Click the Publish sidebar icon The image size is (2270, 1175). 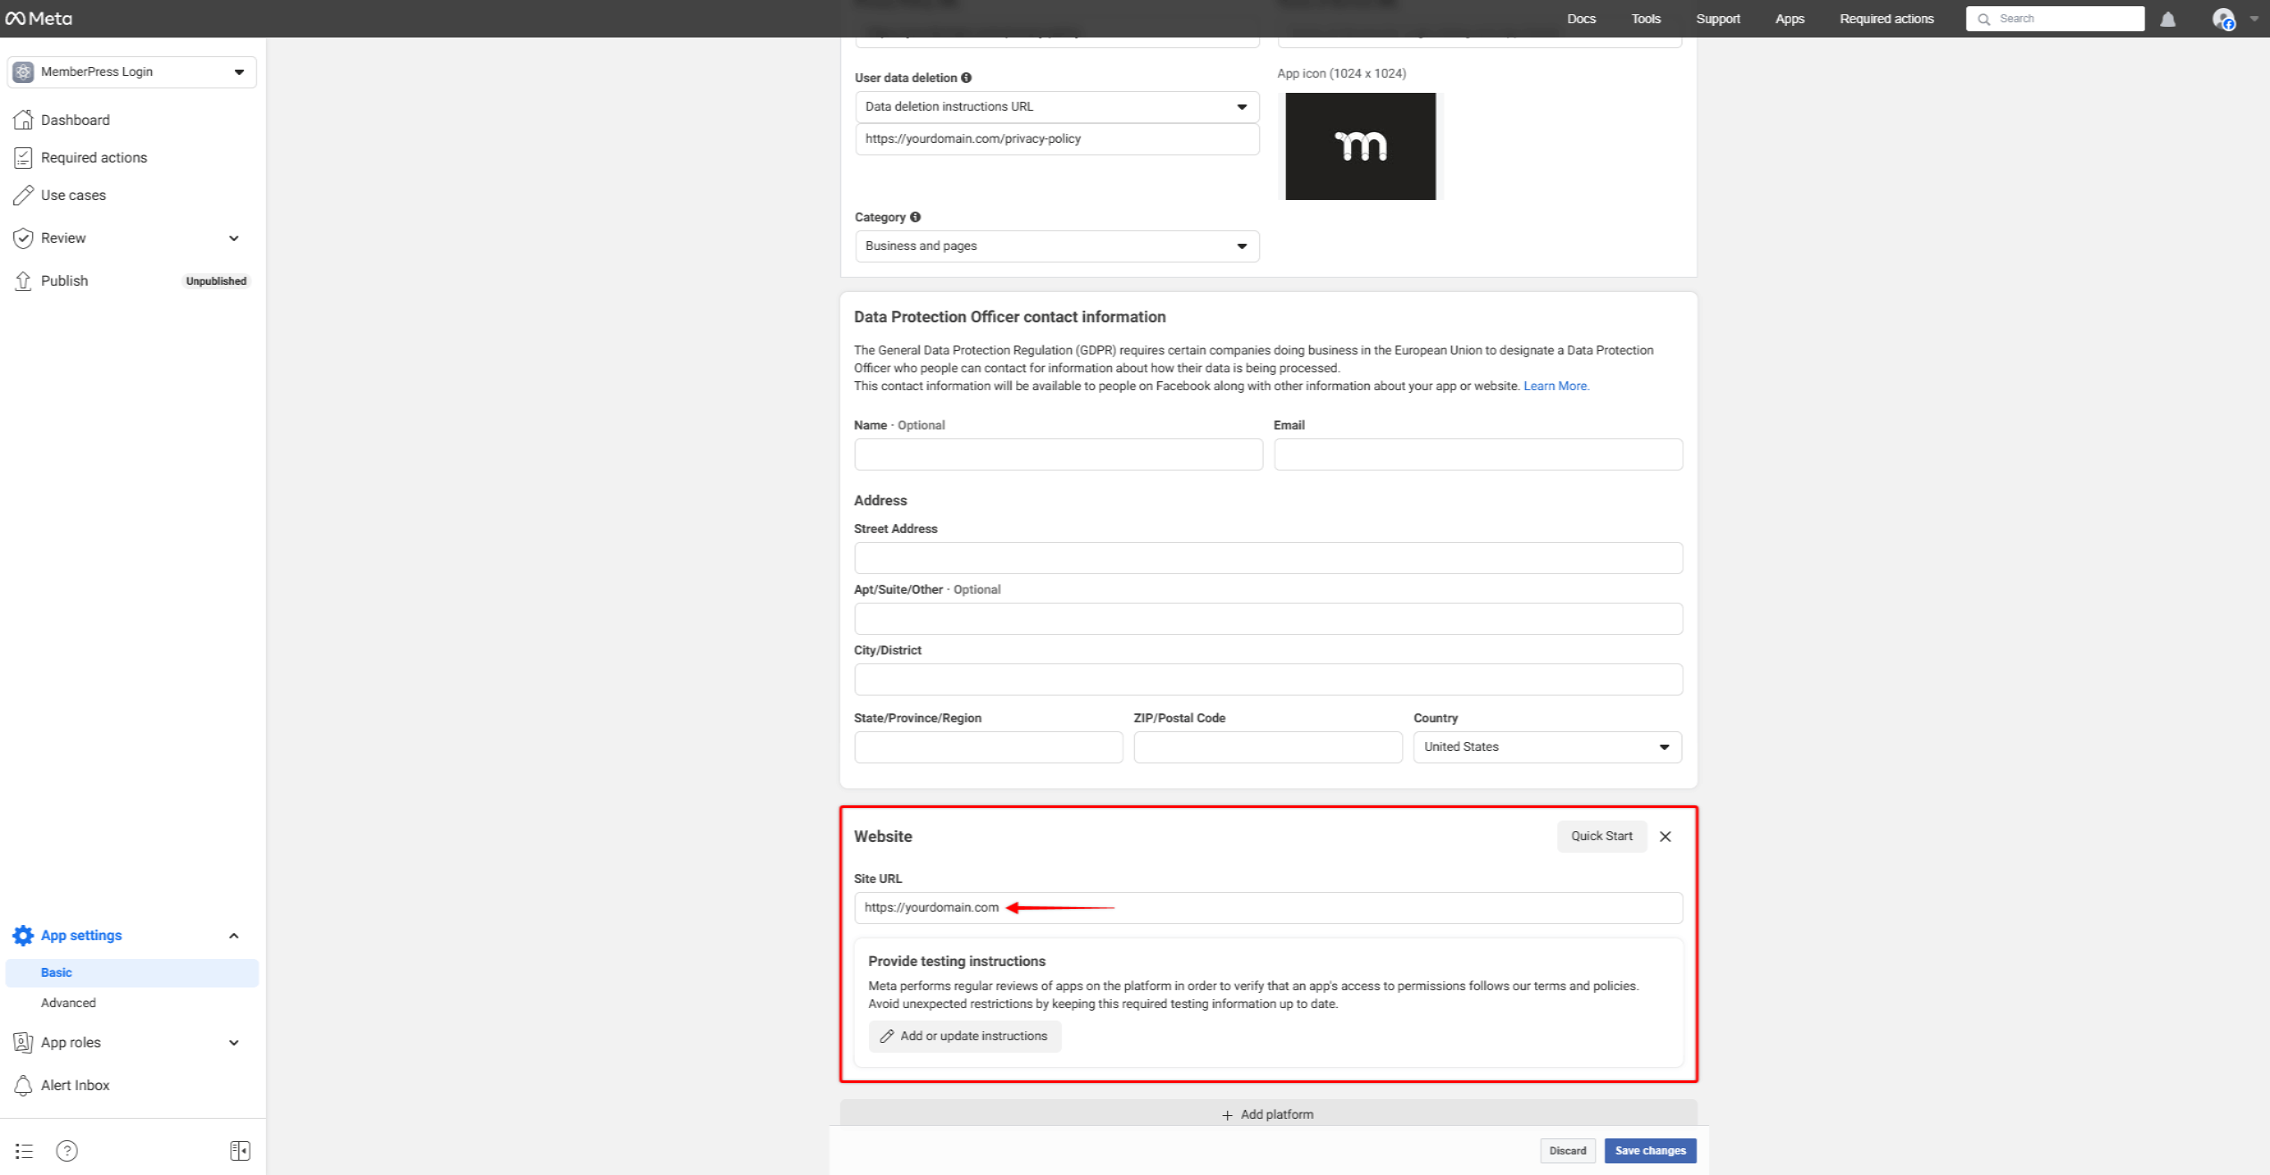24,280
